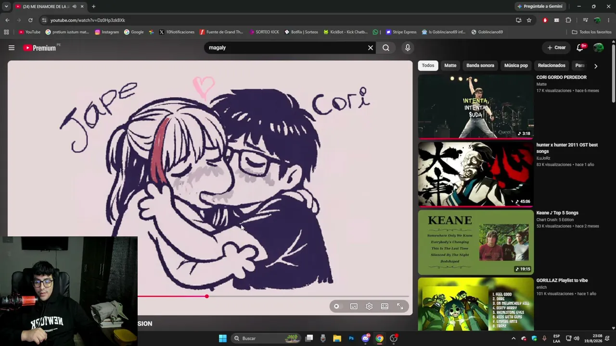The image size is (616, 346).
Task: Open YouTube notifications bell
Action: (580, 48)
